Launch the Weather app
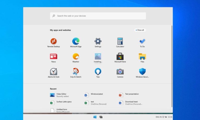 coord(76,58)
